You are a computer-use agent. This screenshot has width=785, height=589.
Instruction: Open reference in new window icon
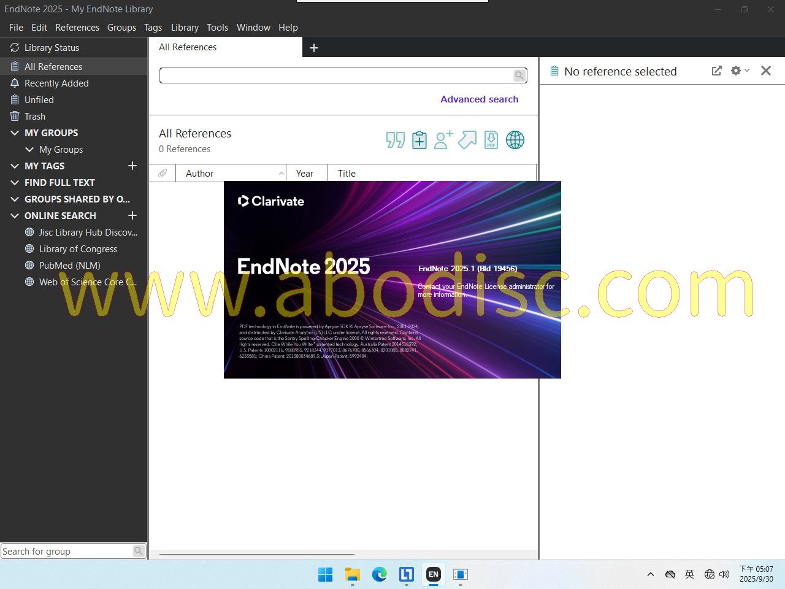[x=716, y=71]
